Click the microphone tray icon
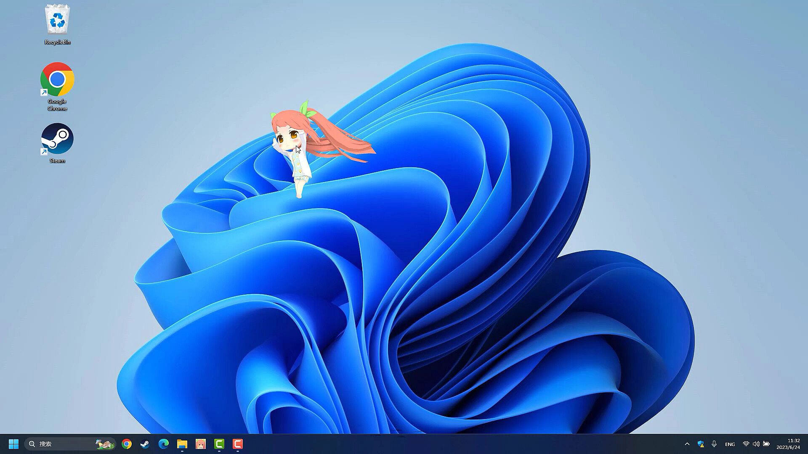Image resolution: width=808 pixels, height=454 pixels. tap(714, 444)
